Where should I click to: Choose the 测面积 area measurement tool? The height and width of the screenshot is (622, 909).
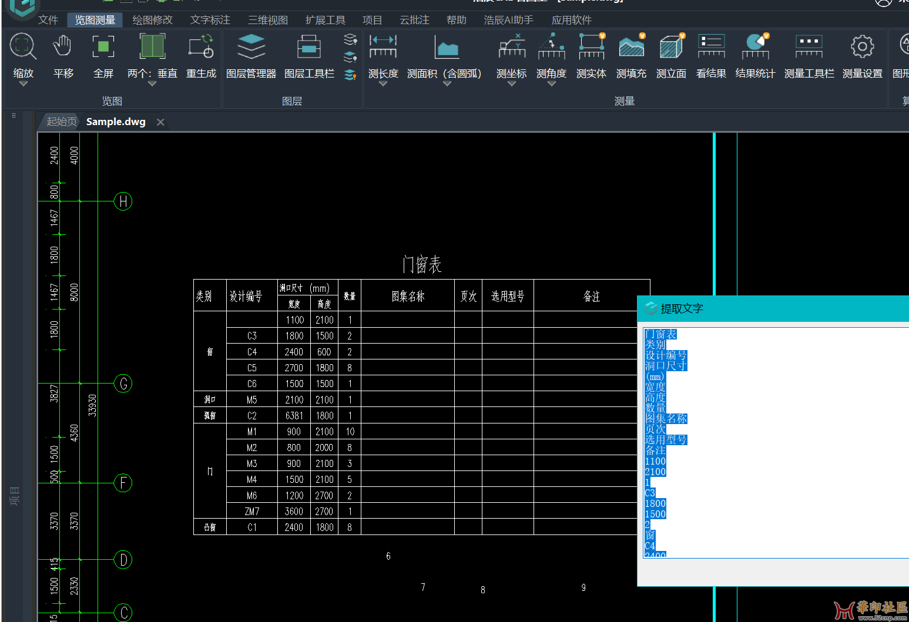pyautogui.click(x=447, y=47)
